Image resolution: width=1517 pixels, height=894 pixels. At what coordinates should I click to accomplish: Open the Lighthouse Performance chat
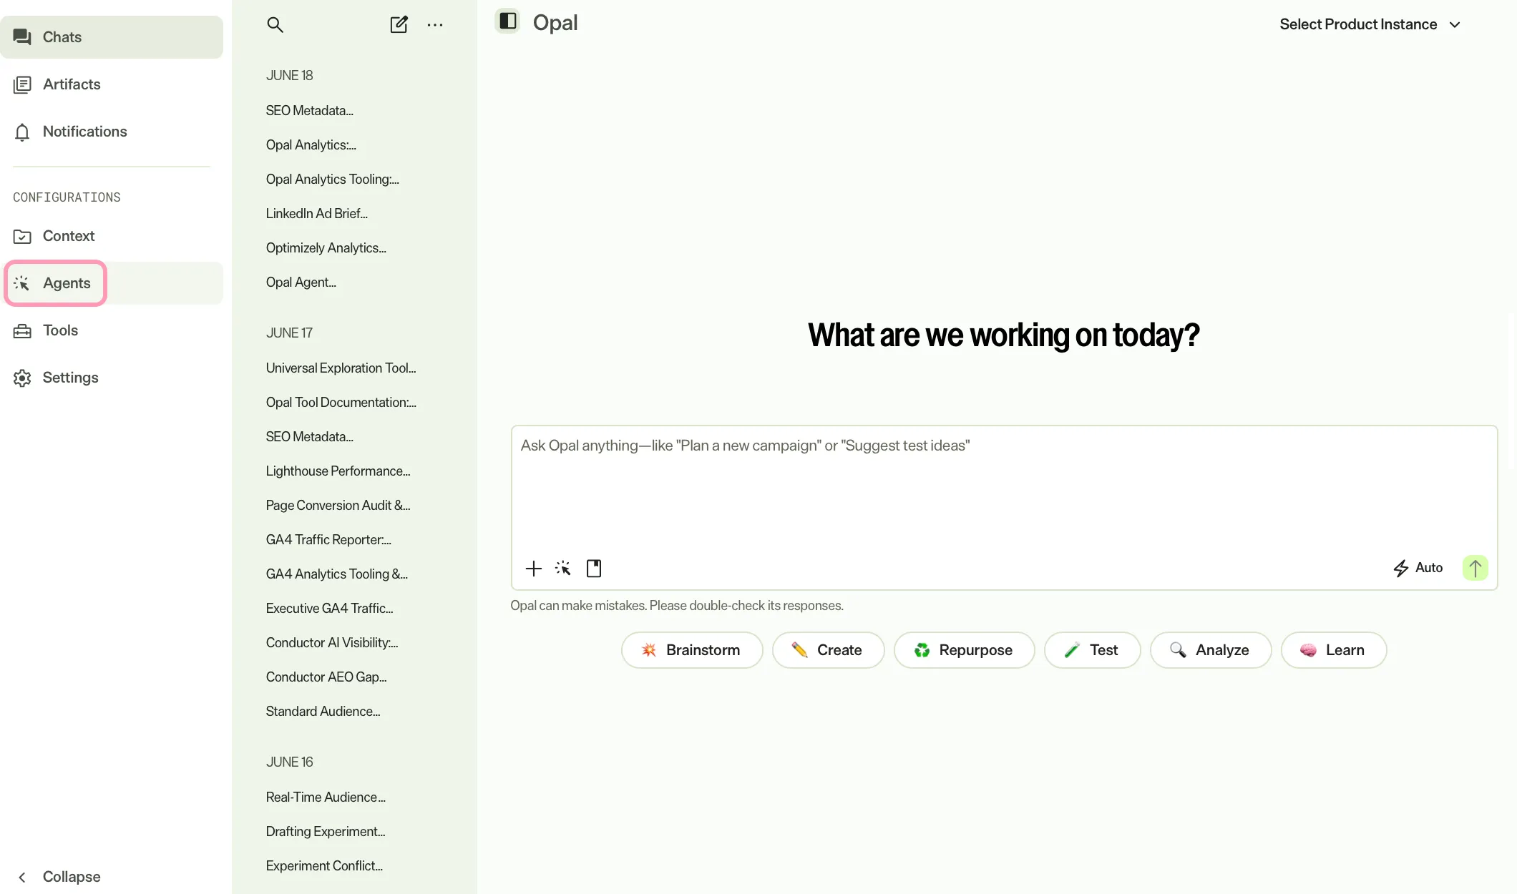coord(338,471)
